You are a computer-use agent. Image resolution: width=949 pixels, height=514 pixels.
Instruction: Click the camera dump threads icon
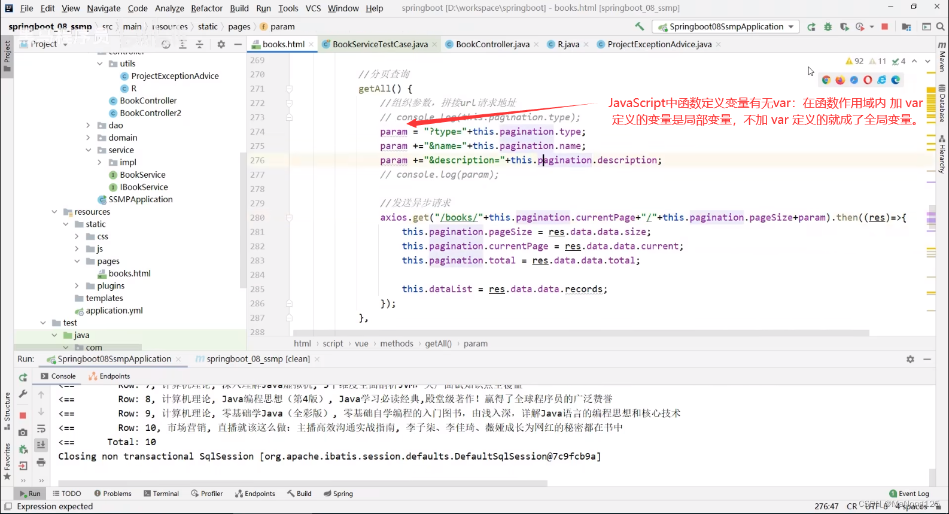23,432
